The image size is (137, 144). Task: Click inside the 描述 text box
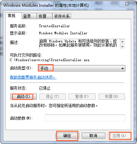79,44
